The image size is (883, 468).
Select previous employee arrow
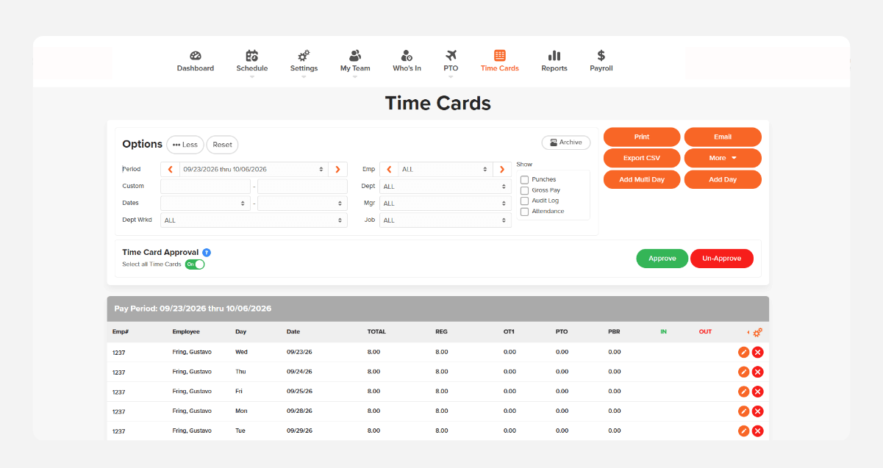point(389,169)
